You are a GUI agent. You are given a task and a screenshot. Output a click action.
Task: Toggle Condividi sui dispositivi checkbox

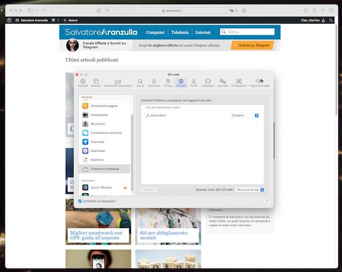(x=80, y=201)
